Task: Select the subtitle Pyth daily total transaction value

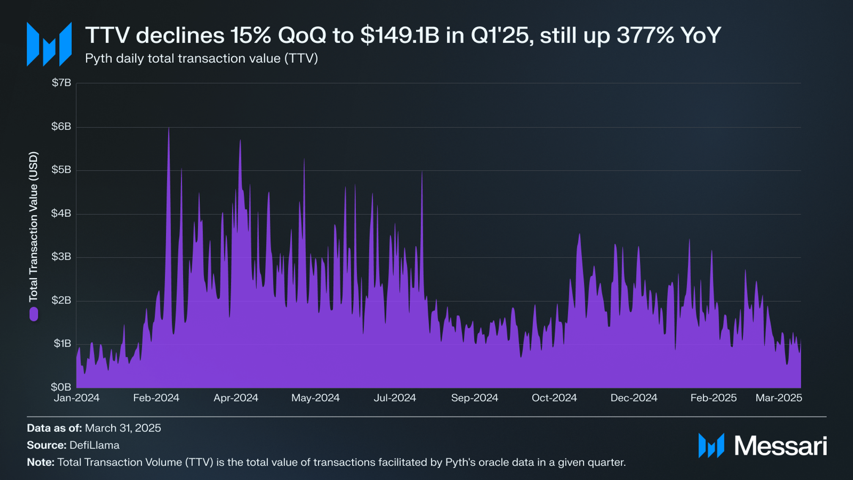Action: tap(202, 59)
